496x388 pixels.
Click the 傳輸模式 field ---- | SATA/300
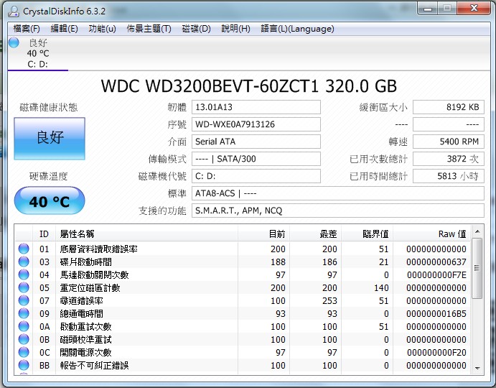pos(256,159)
